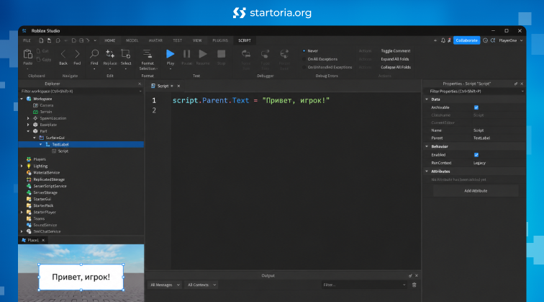Click the Format Selection icon

click(148, 54)
